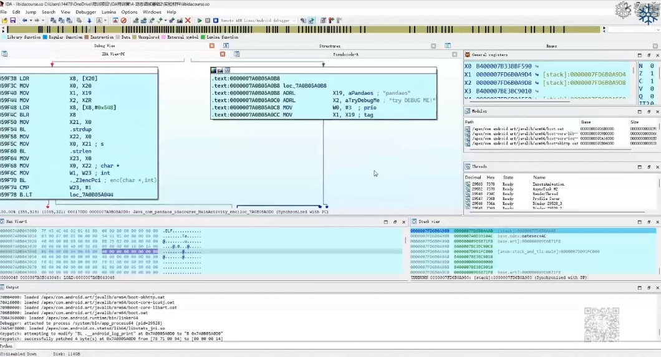Click the Open file toolbar icon

point(4,20)
